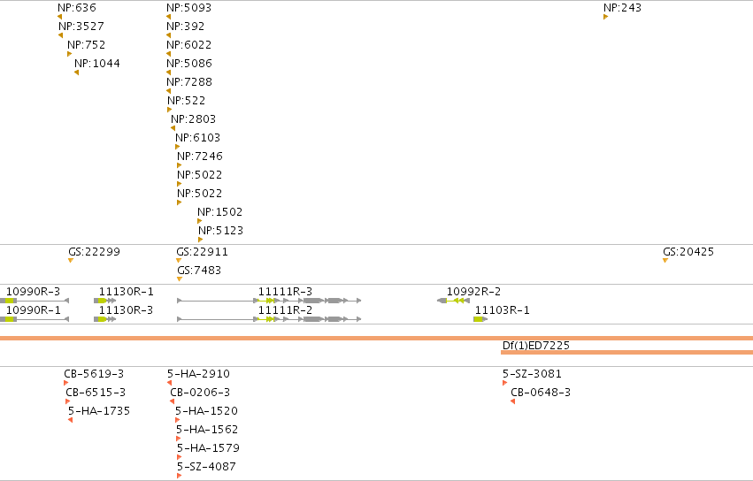Select the GS:22911 insertion label

[x=202, y=252]
